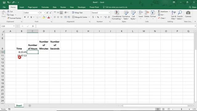Switch to the Insert tab
Viewport: 197px width, 111px height.
[22, 7]
